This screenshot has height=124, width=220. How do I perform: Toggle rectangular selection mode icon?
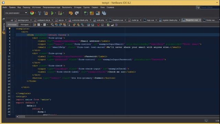click(x=69, y=25)
